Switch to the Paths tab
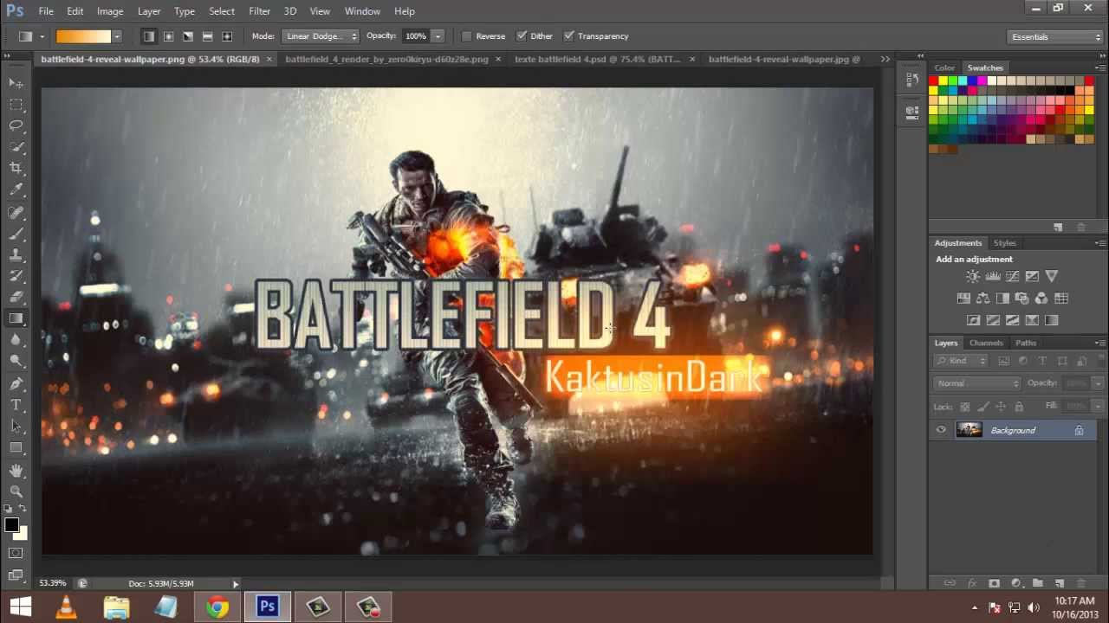 (x=1026, y=343)
